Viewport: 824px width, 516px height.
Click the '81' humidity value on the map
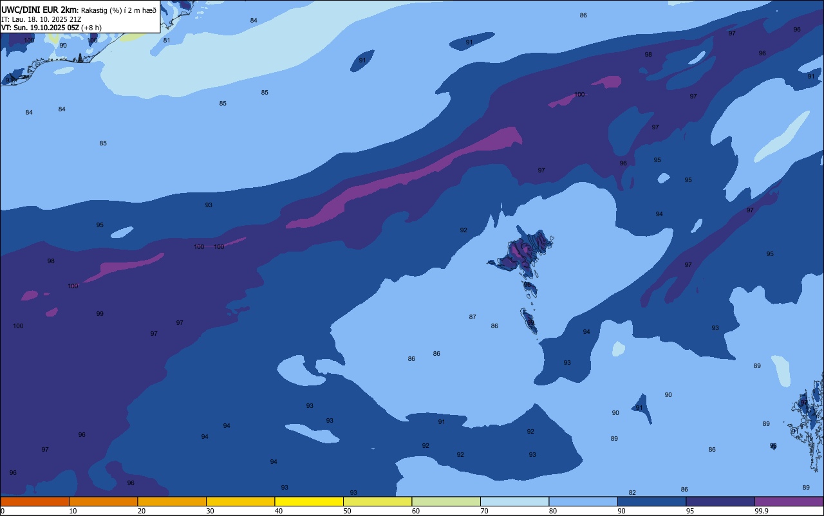pos(167,40)
